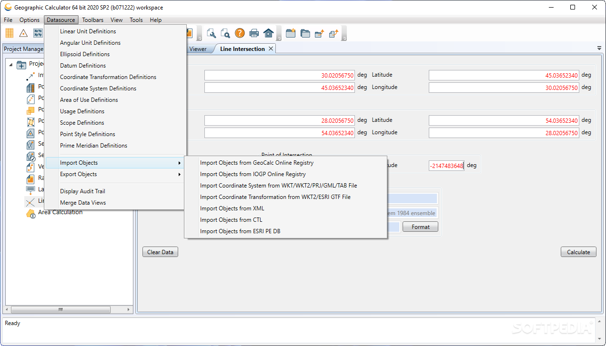Switch to the Viewer tab
This screenshot has height=346, width=606.
(198, 49)
